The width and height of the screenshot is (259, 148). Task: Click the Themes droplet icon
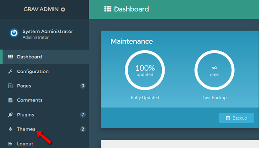10,129
